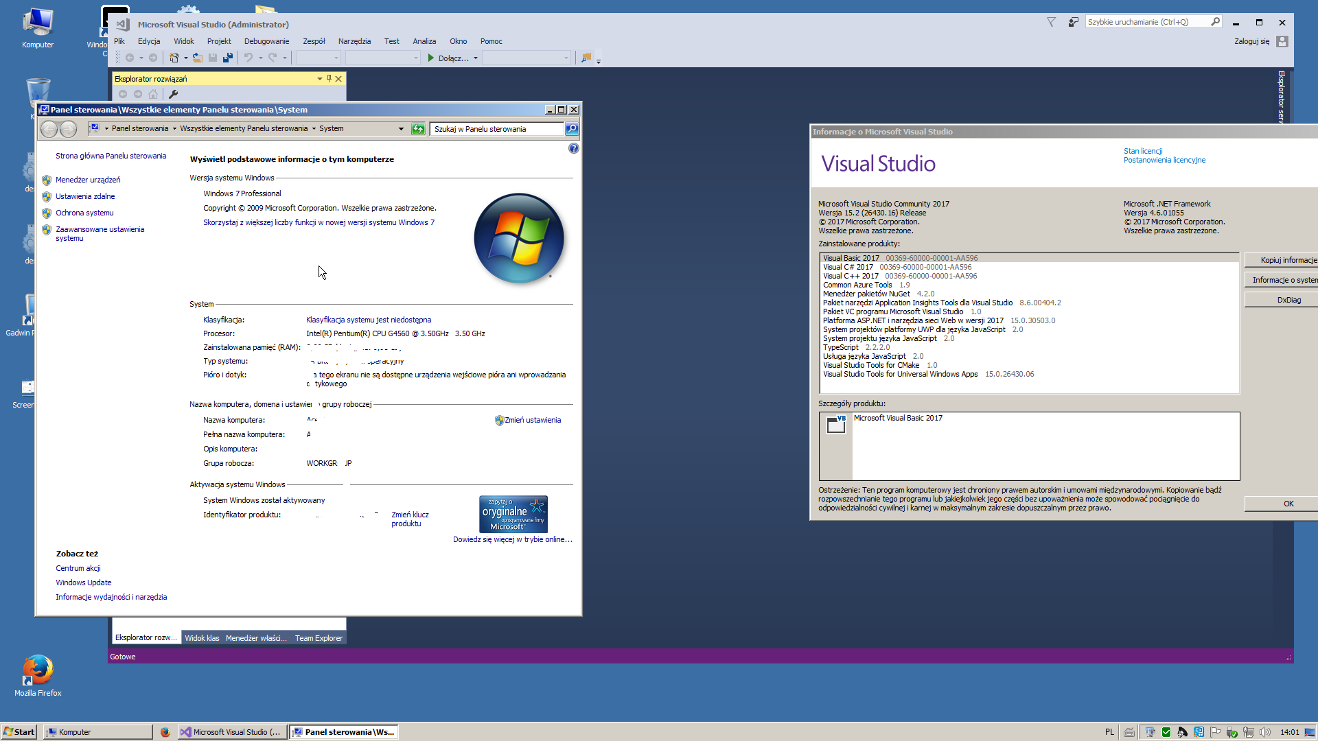The width and height of the screenshot is (1318, 741).
Task: Click the Action Center flag tray icon
Action: 1216,732
